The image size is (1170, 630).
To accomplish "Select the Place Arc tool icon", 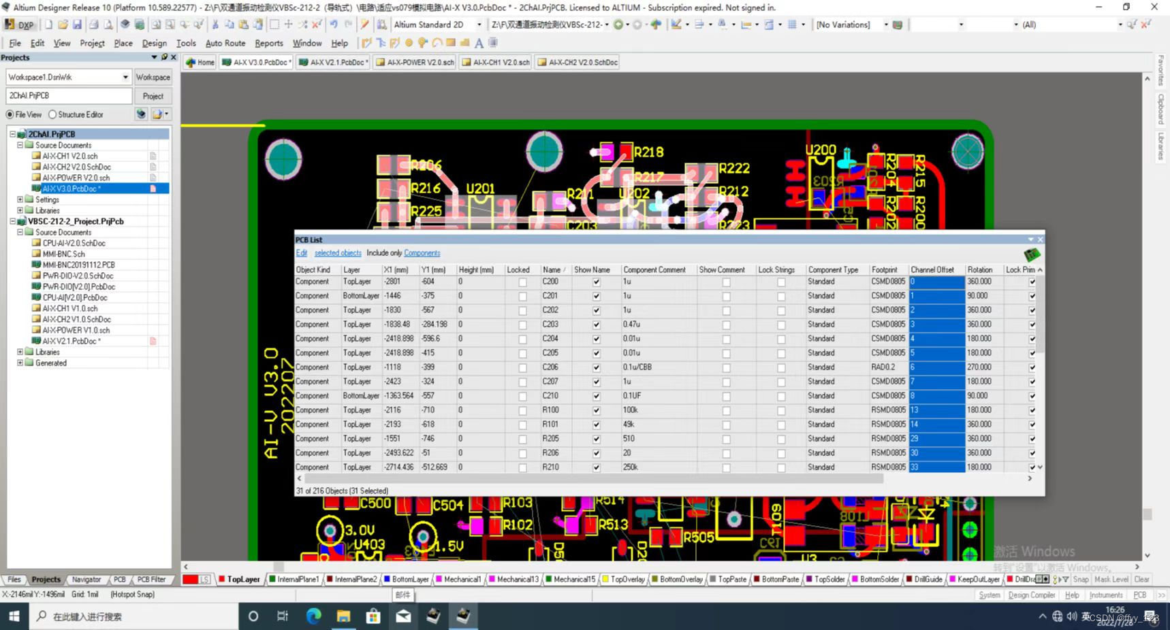I will 437,43.
